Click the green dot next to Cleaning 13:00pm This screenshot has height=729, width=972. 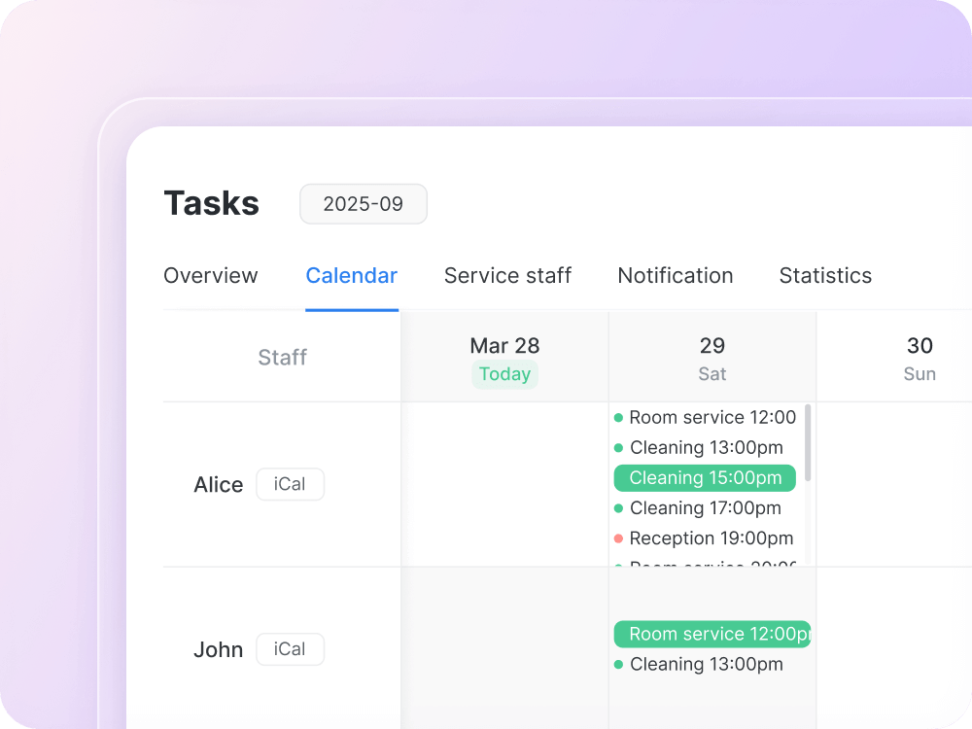pos(618,447)
